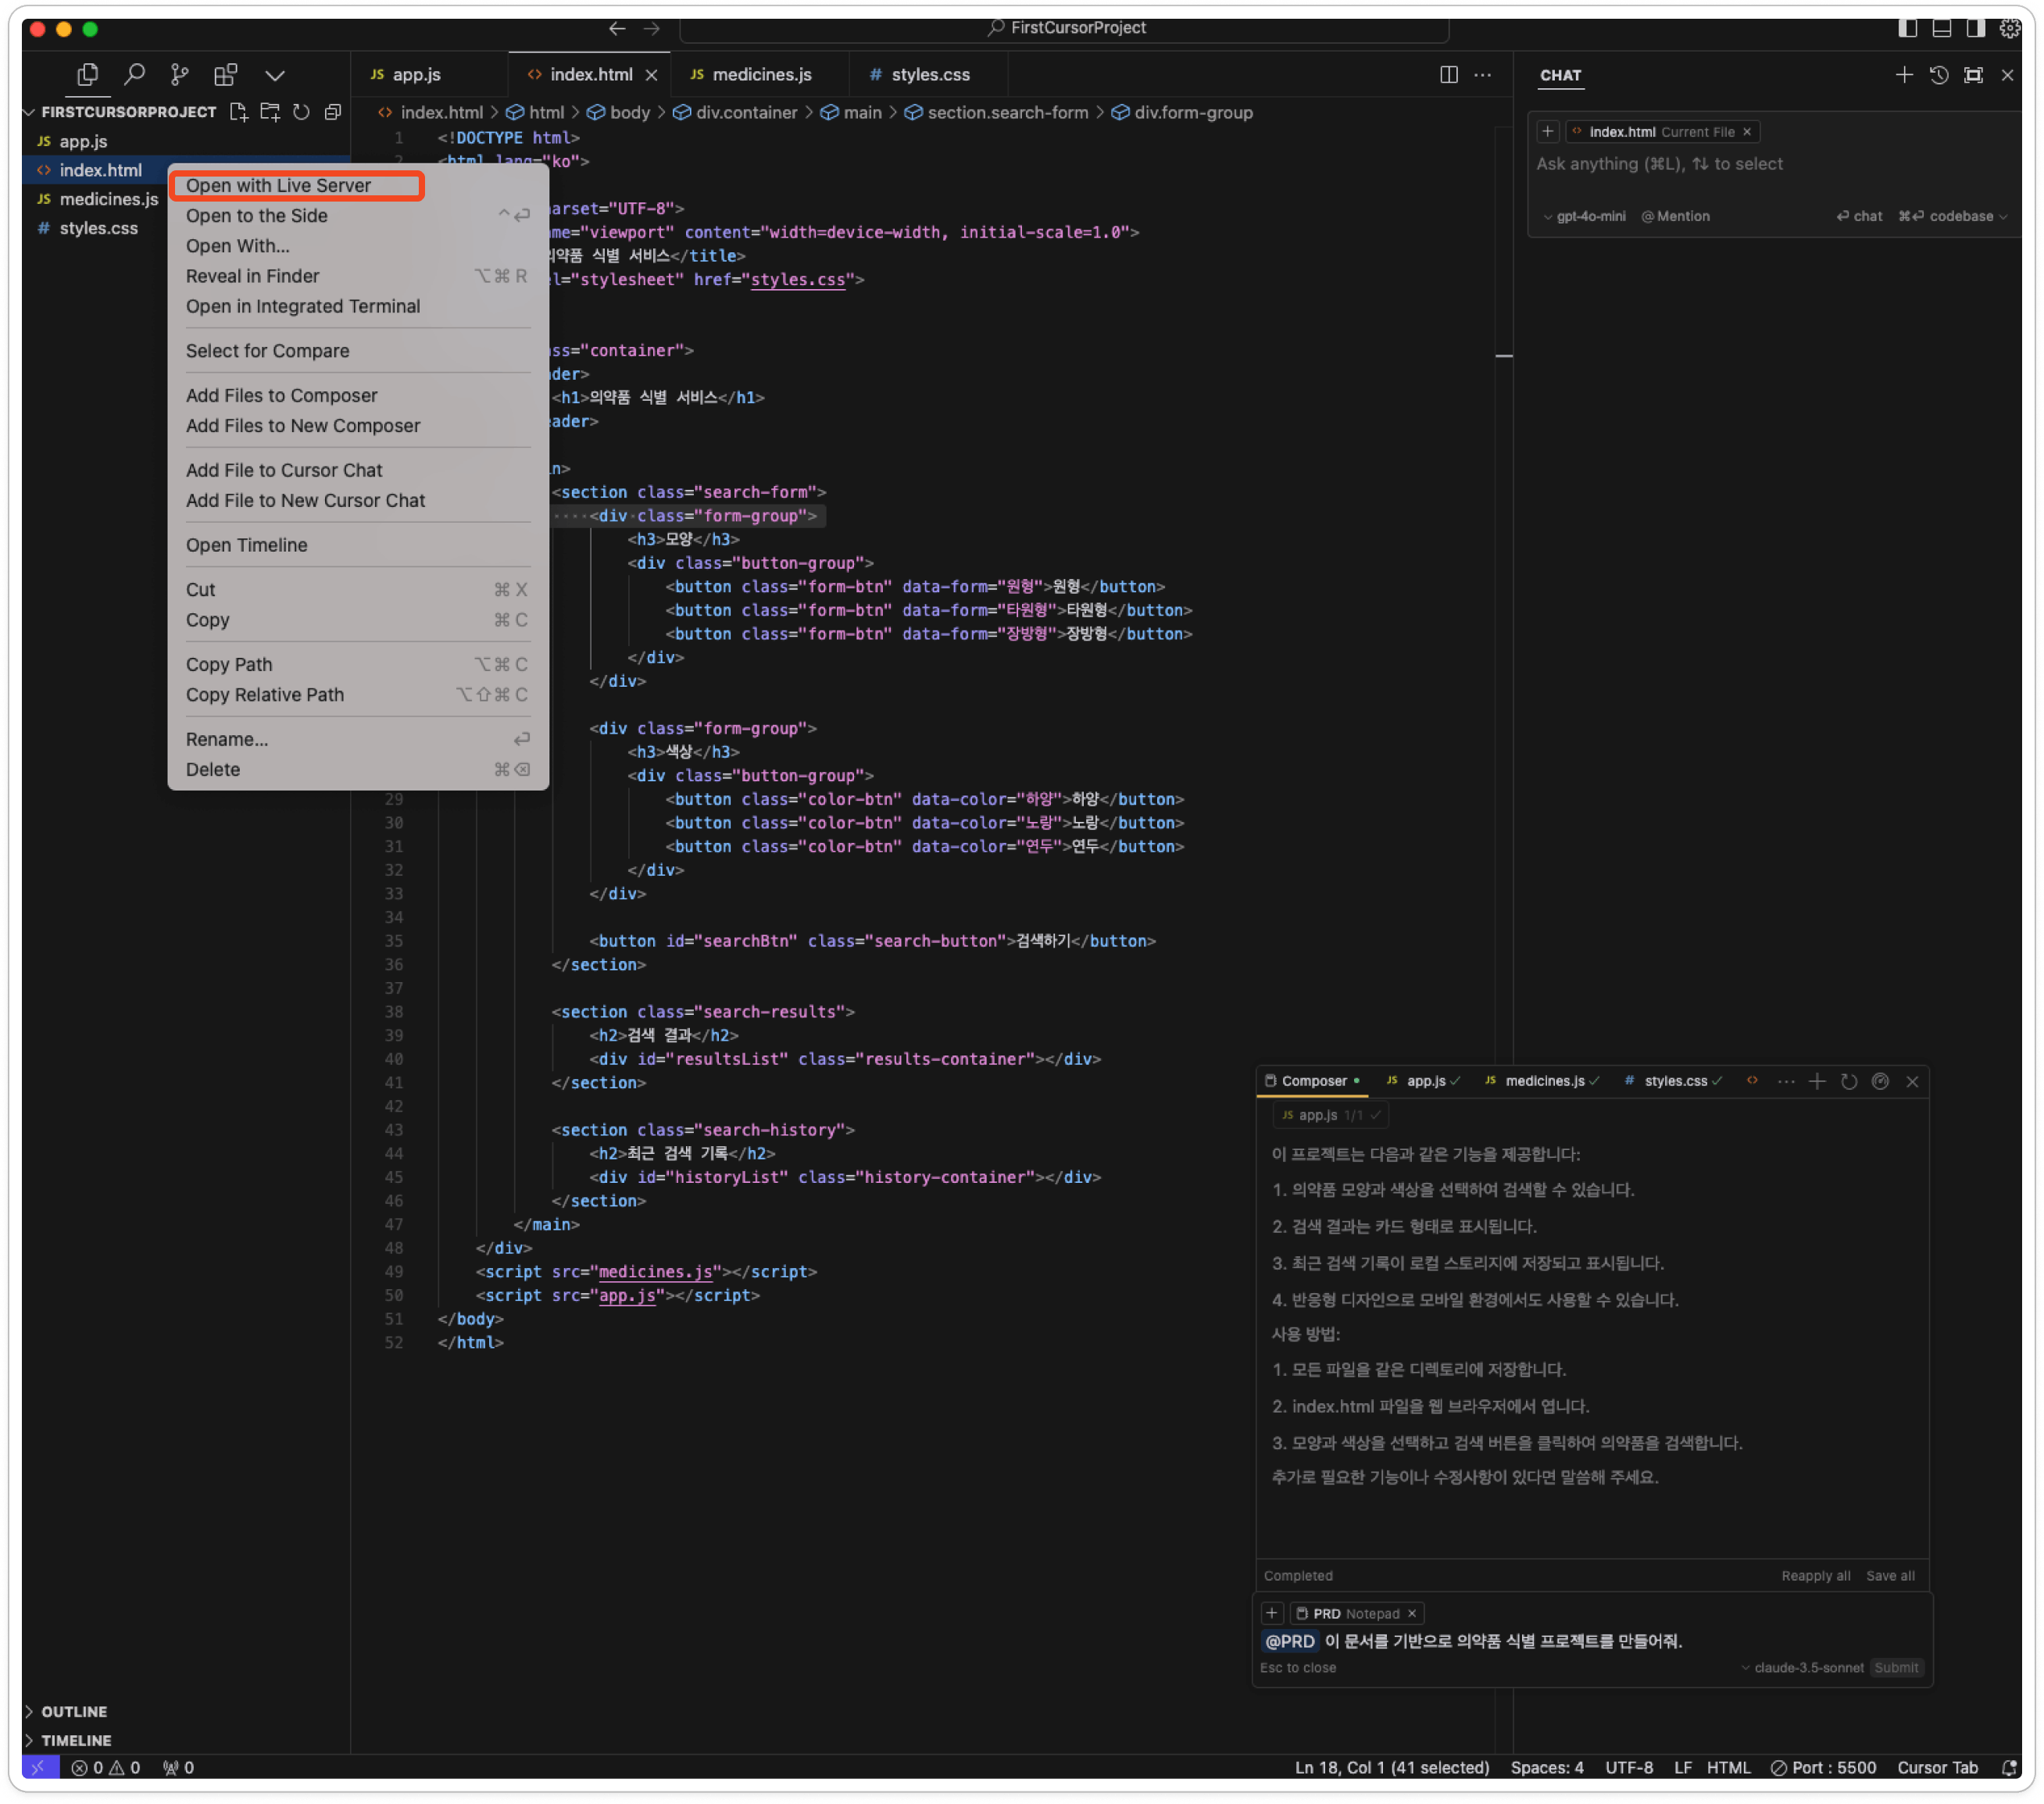Open chat history clock icon

tap(1938, 75)
